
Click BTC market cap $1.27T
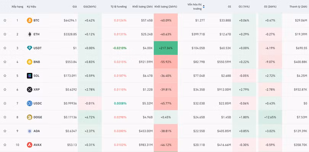tap(200, 20)
